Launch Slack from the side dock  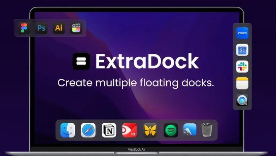click(242, 67)
